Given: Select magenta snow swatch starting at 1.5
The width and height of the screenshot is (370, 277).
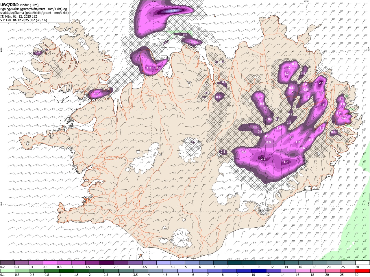Looking at the screenshot, I should [92, 263].
